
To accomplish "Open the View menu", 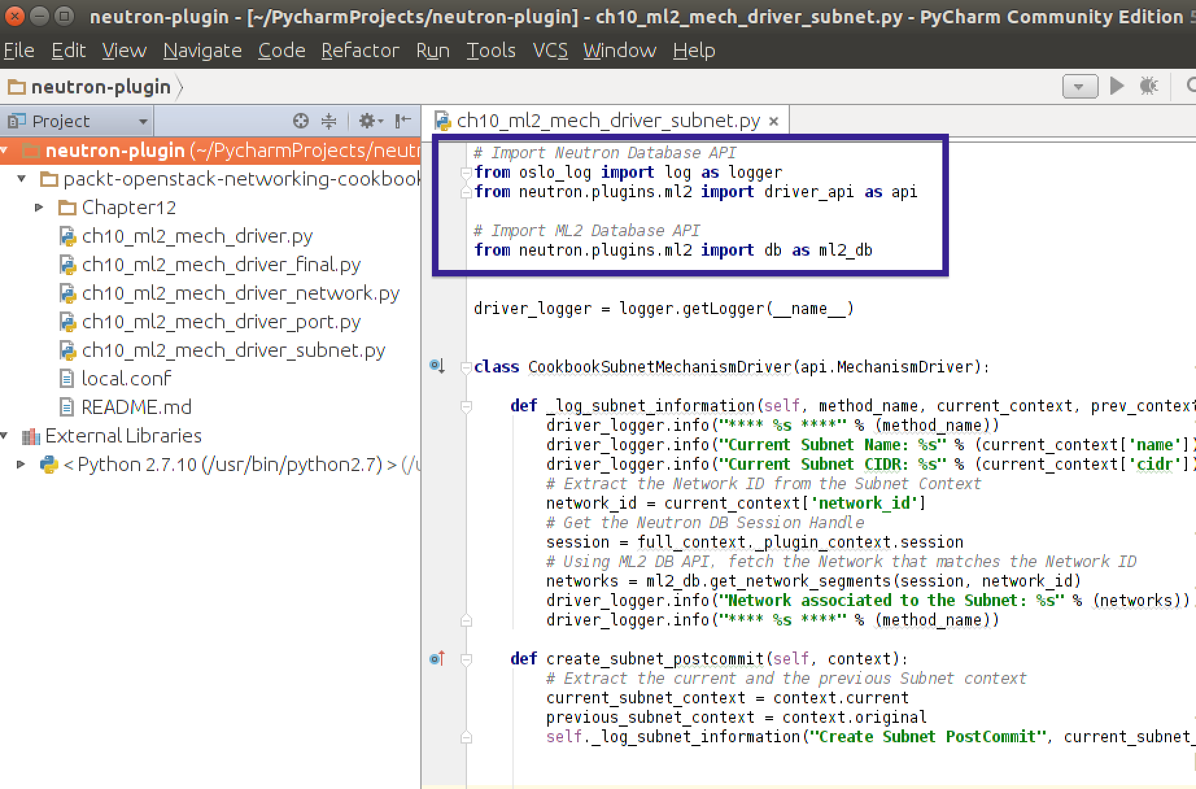I will (x=125, y=50).
